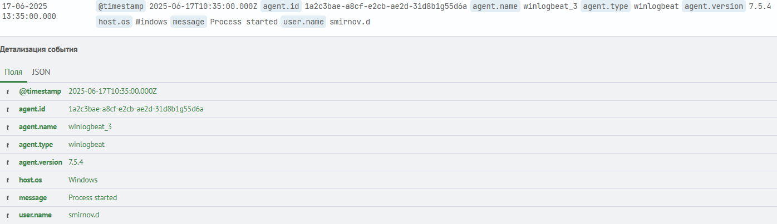Select the smirnov.d value in details table
This screenshot has height=224, width=777.
click(84, 215)
